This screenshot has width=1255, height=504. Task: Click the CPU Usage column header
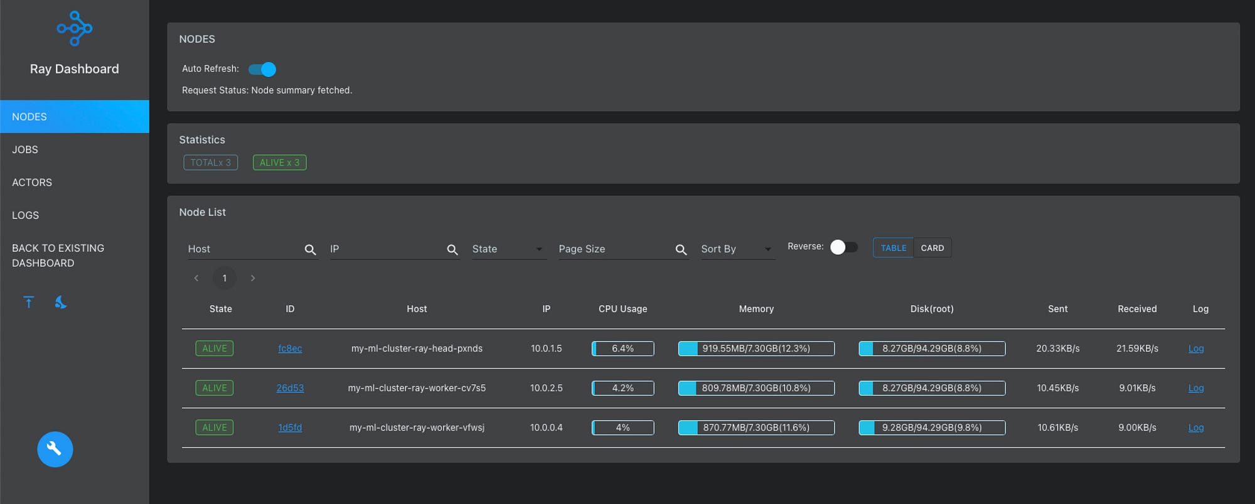tap(622, 309)
